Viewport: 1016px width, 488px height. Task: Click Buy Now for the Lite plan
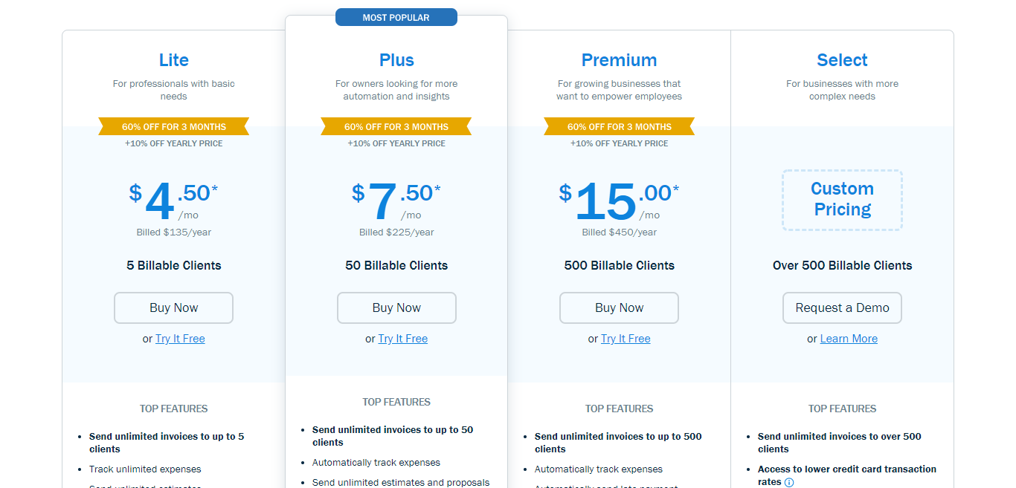click(x=173, y=308)
